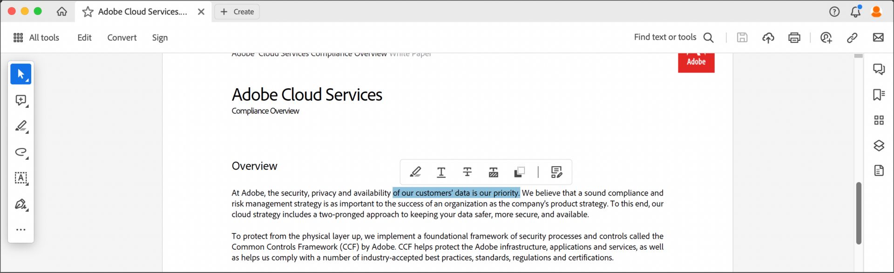
Task: Redact the selected text
Action: (x=494, y=172)
